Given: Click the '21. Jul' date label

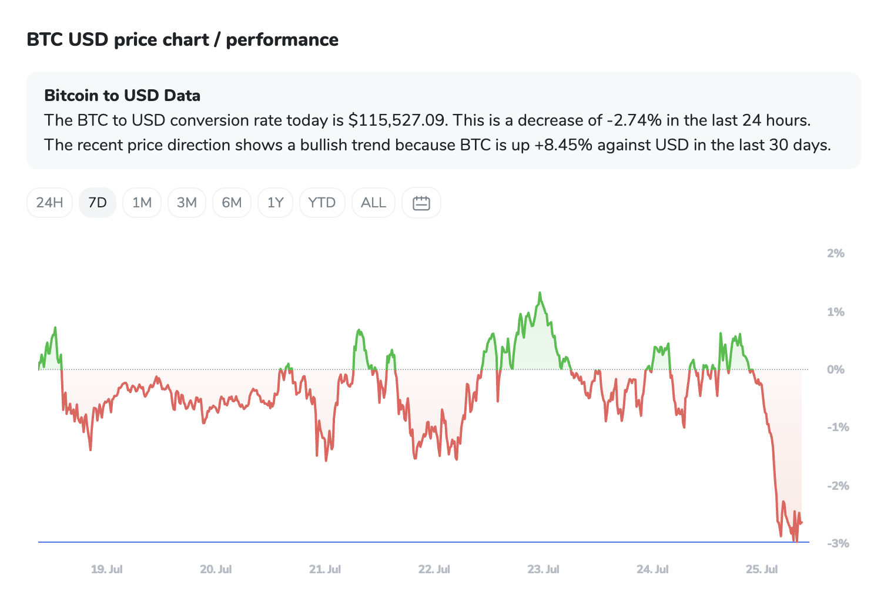Looking at the screenshot, I should point(325,569).
